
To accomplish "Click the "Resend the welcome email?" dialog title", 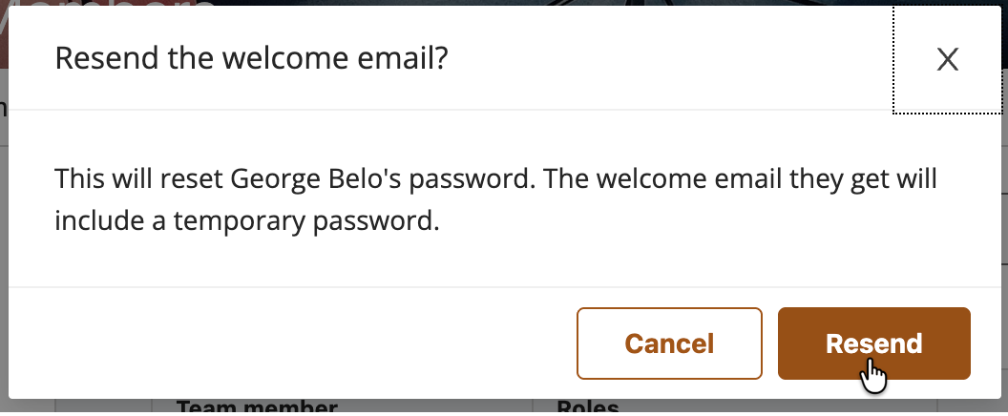I will pyautogui.click(x=252, y=59).
